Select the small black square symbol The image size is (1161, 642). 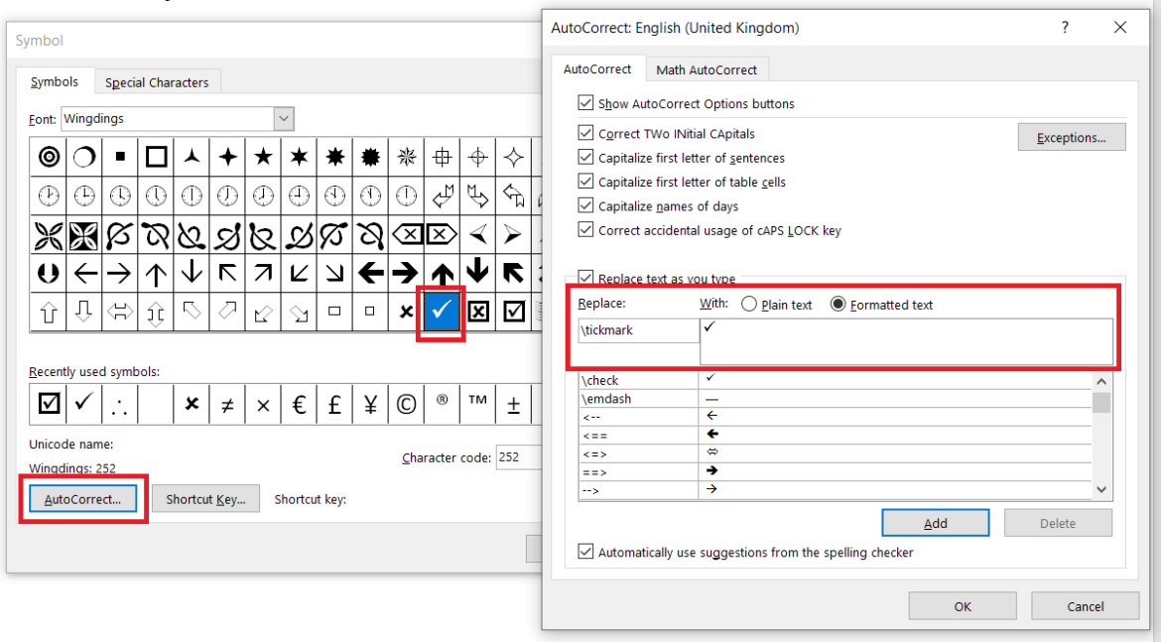click(120, 157)
